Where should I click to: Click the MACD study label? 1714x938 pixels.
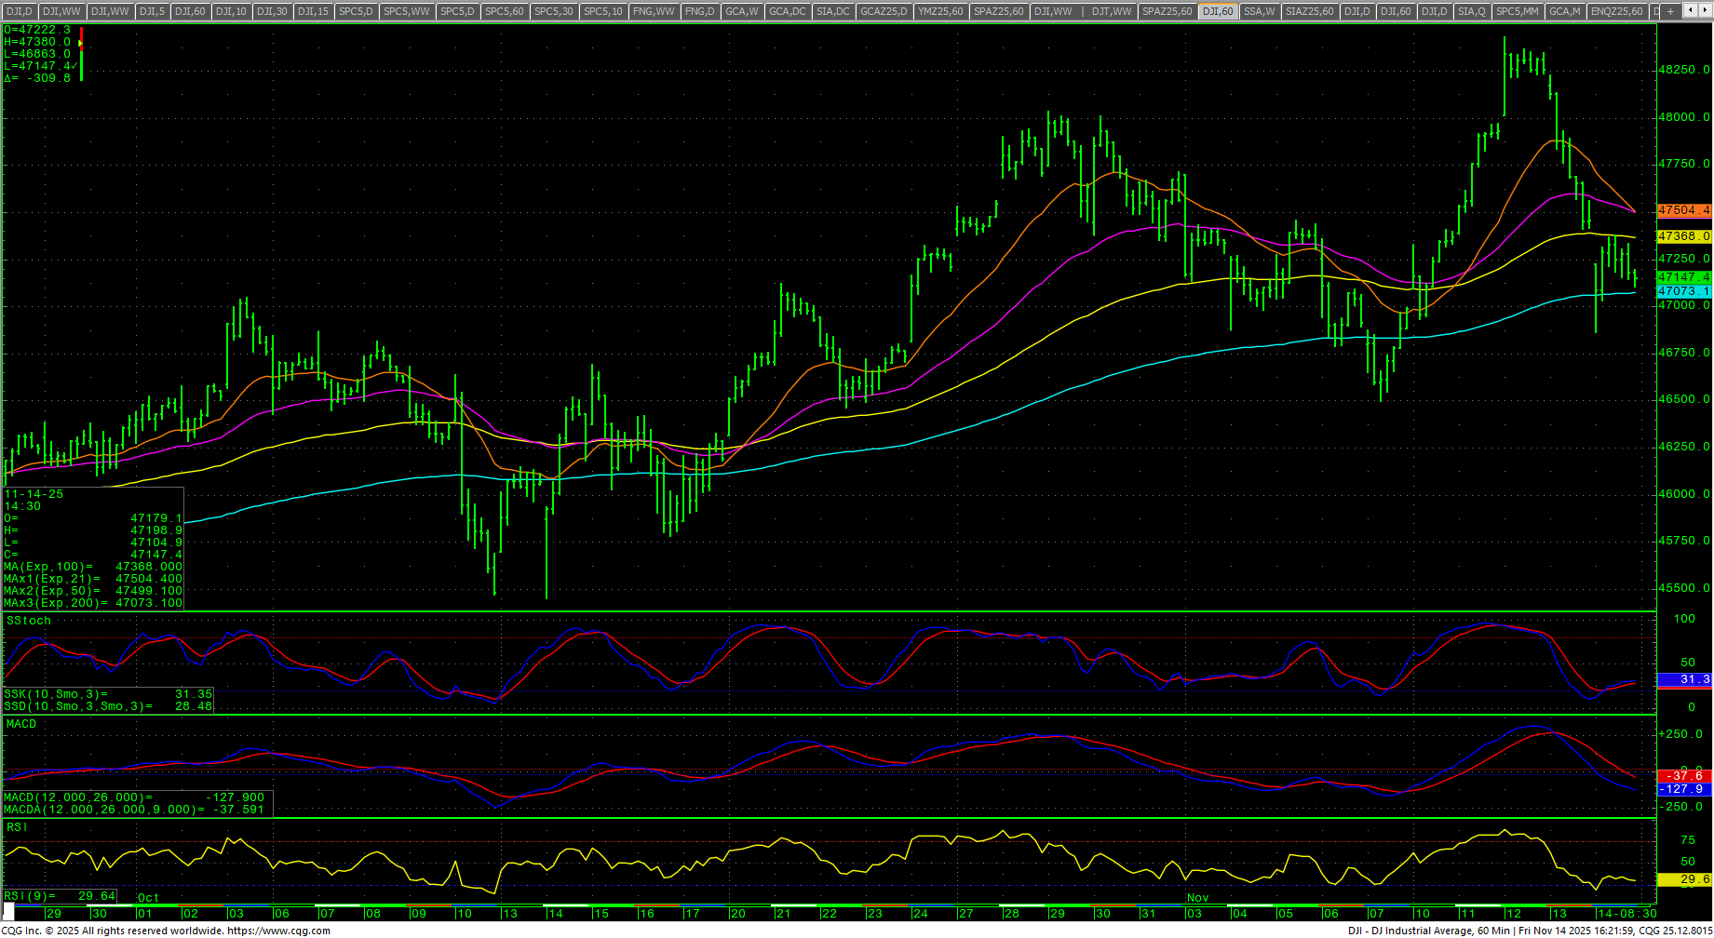point(21,724)
